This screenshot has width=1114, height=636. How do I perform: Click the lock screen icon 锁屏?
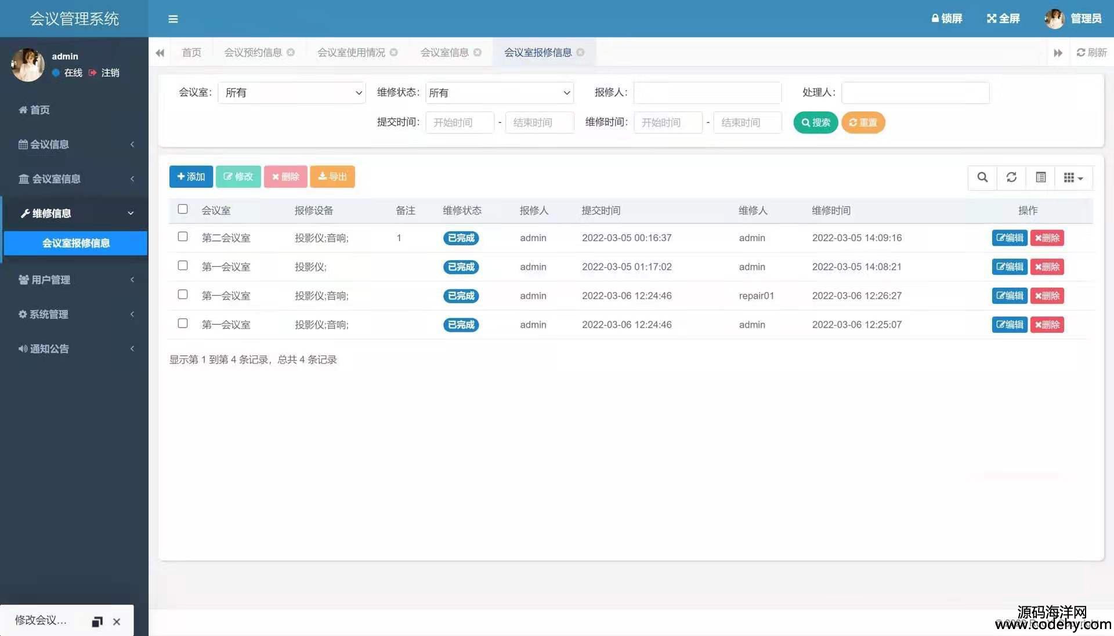pyautogui.click(x=946, y=19)
